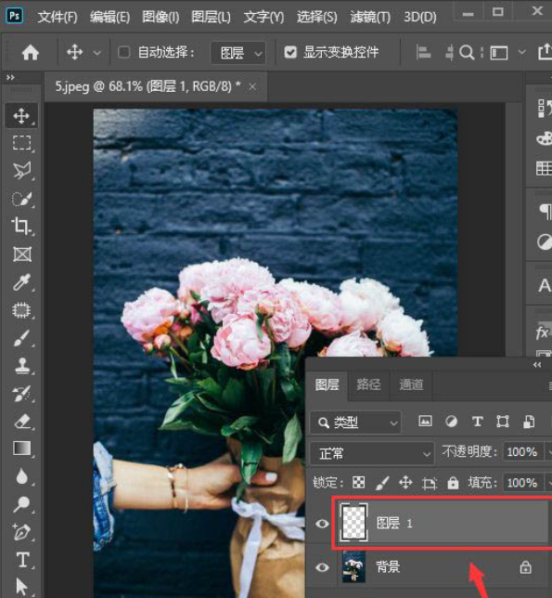Select the Path Selection tool

21,586
